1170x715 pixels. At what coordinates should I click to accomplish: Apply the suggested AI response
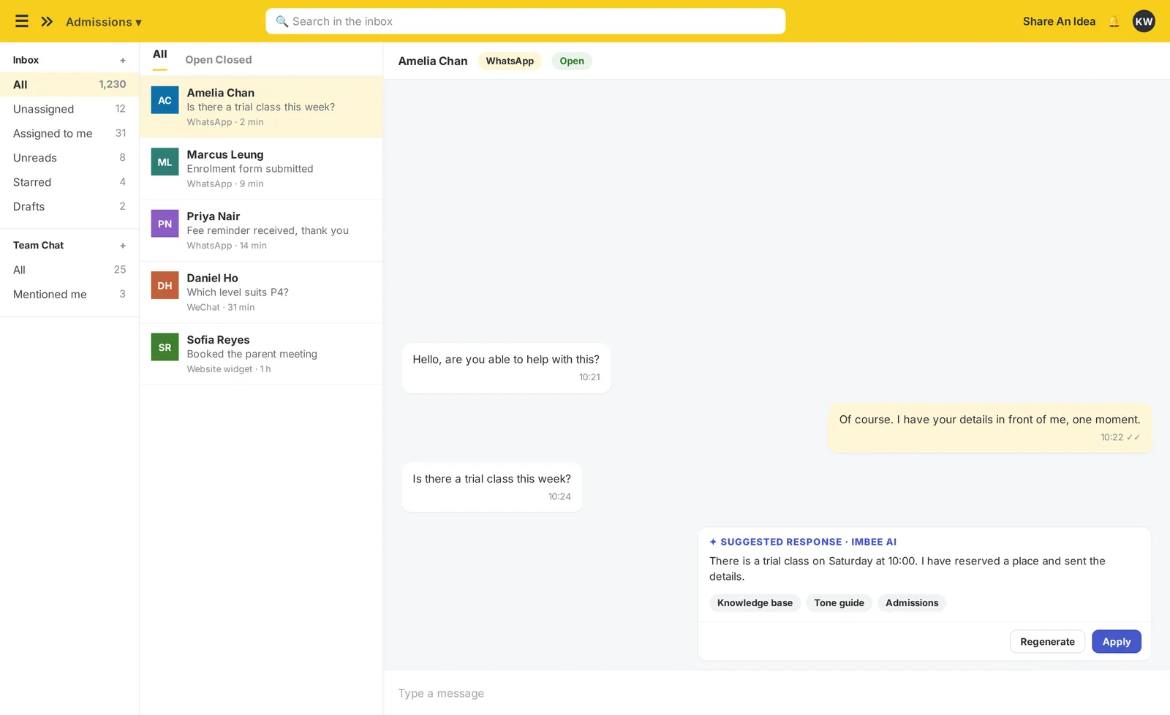pyautogui.click(x=1117, y=642)
